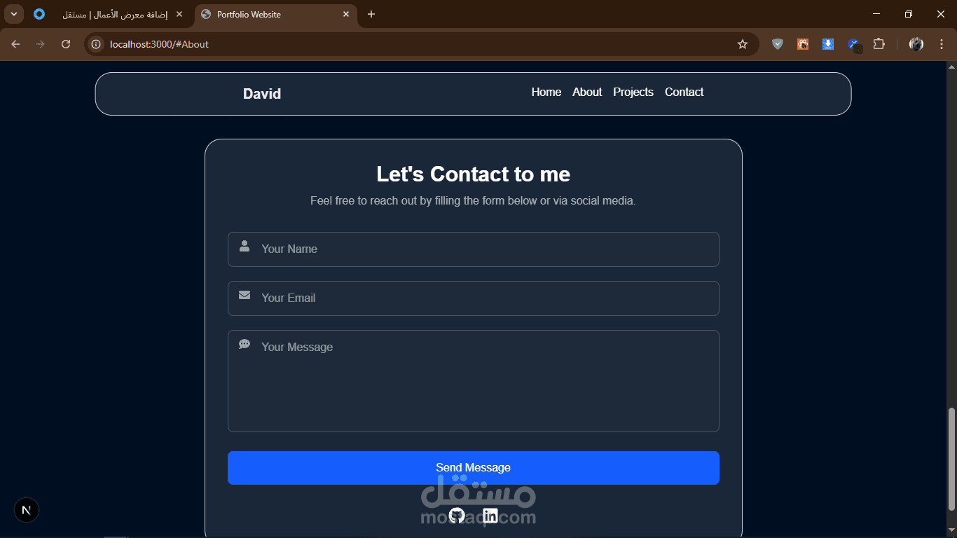Go to the Projects nav link

[633, 92]
